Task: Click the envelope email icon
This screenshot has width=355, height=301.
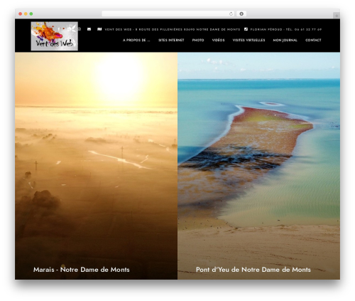Action: pyautogui.click(x=89, y=29)
